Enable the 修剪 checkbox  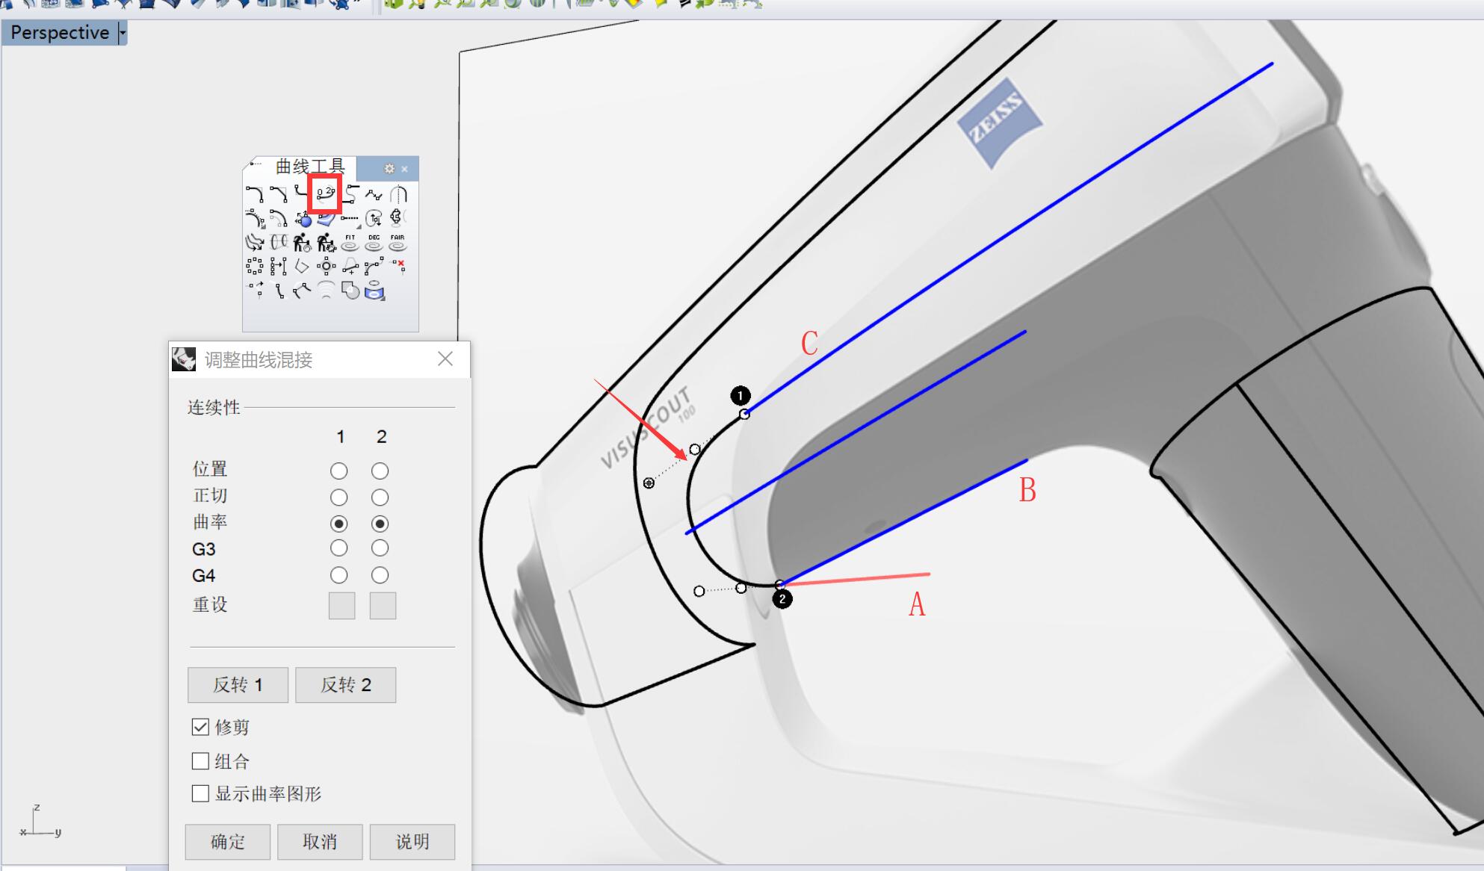pos(200,727)
